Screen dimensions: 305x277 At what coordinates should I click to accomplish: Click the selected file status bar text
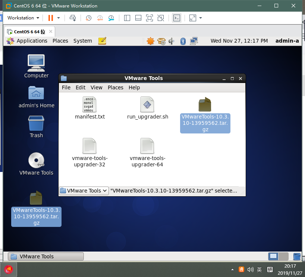pyautogui.click(x=174, y=191)
